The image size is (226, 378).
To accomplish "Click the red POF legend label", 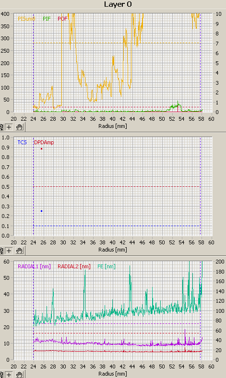I will pyautogui.click(x=62, y=19).
